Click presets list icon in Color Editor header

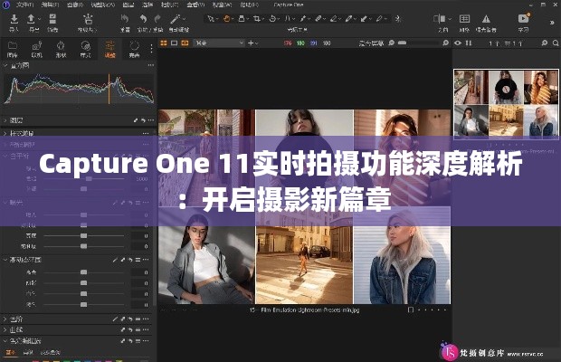138,340
